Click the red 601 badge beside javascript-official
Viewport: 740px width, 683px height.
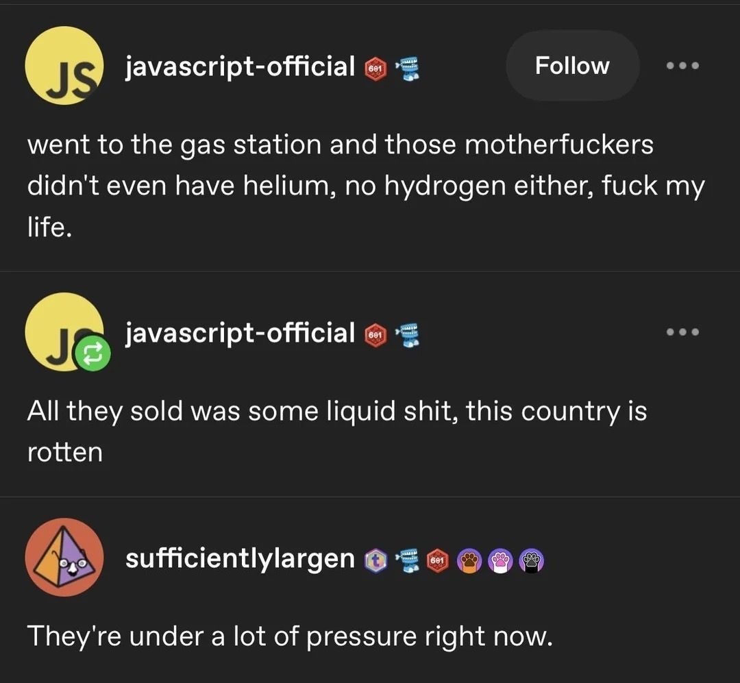375,66
